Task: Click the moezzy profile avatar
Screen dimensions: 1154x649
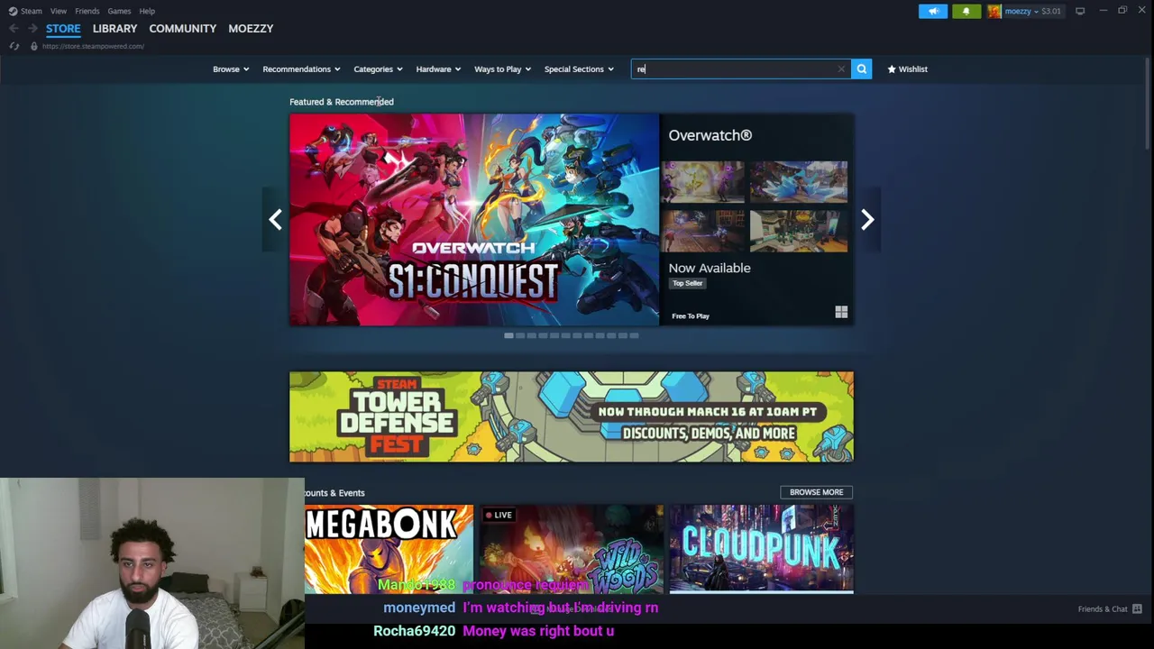Action: coord(994,11)
